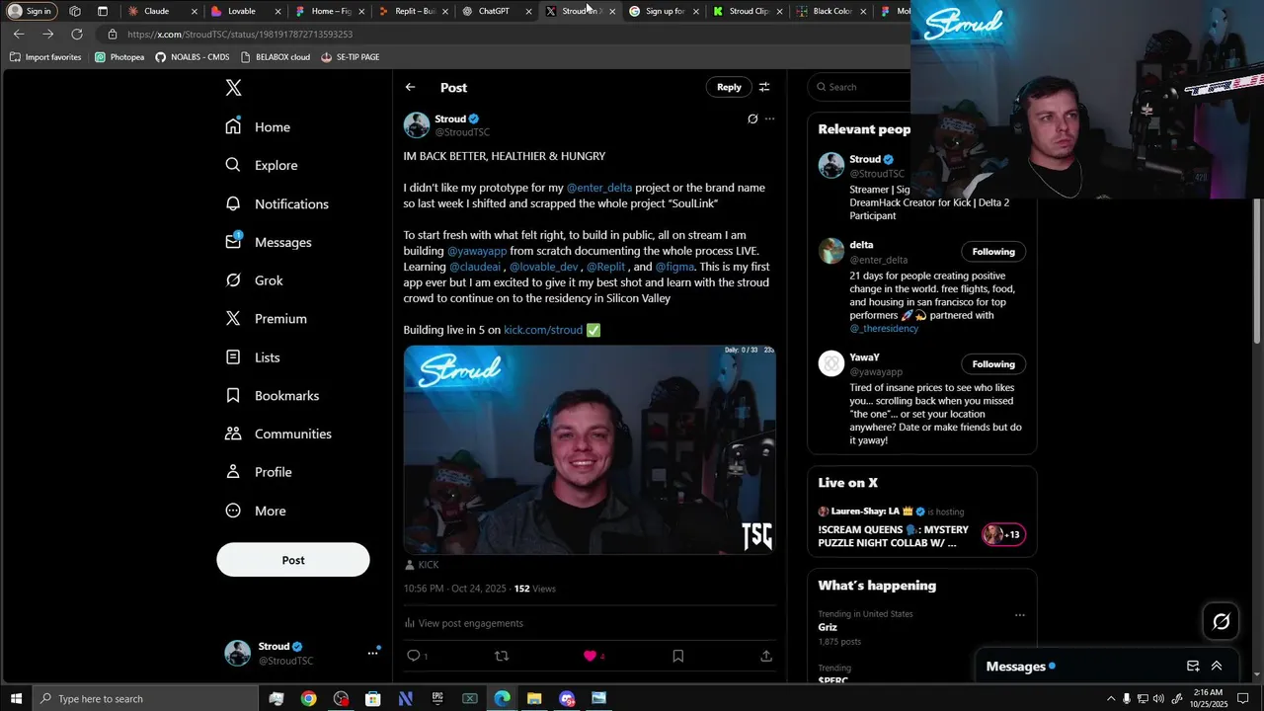The image size is (1264, 711).
Task: Toggle the Following button for YawaY
Action: [993, 364]
